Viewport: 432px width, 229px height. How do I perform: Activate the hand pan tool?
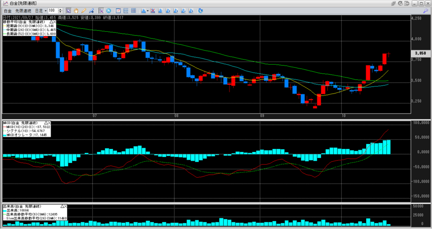pos(76,10)
